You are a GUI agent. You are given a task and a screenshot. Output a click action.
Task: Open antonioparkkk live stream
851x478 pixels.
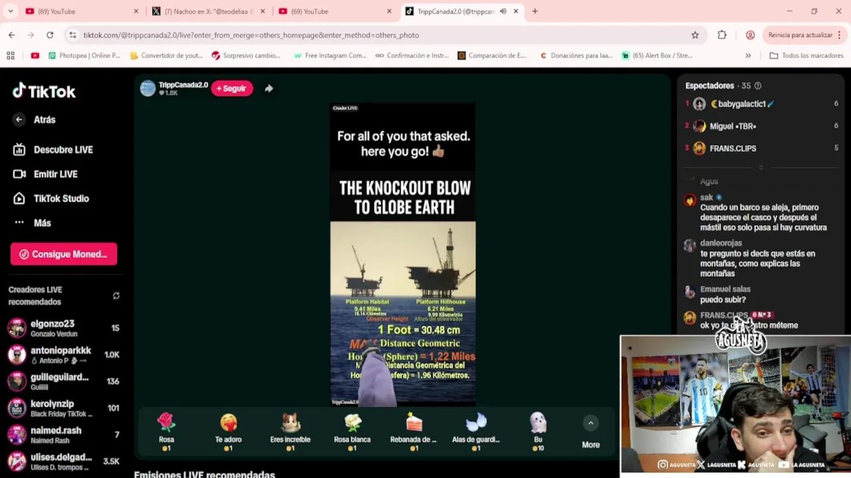(63, 355)
